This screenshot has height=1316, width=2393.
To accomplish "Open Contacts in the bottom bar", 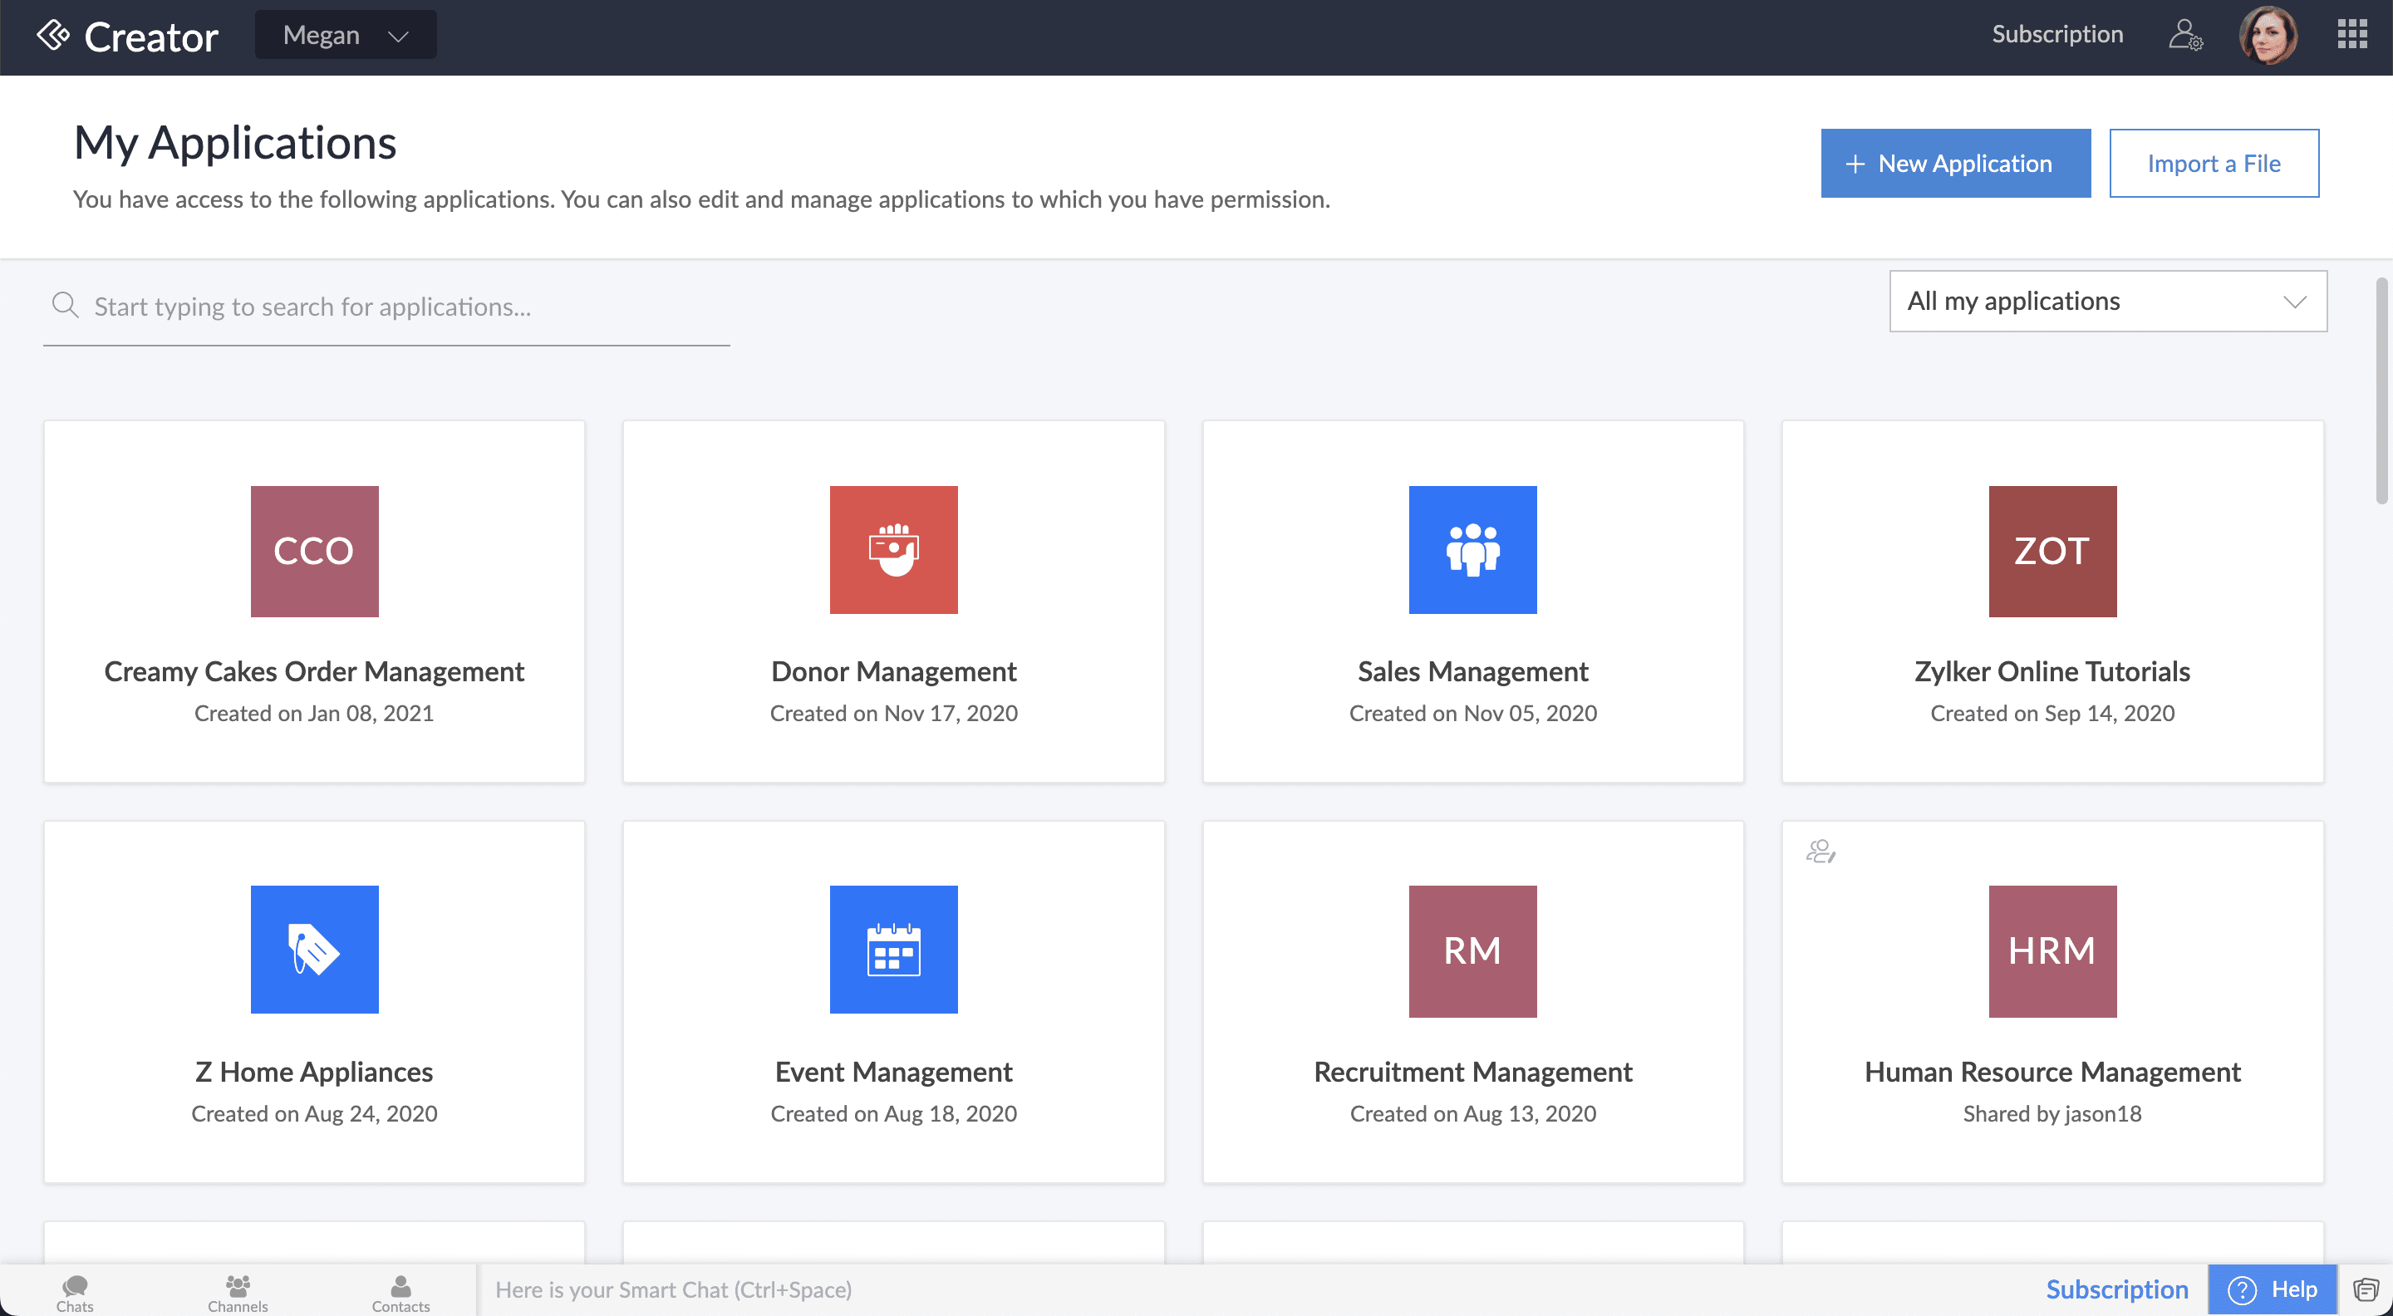I will tap(400, 1291).
